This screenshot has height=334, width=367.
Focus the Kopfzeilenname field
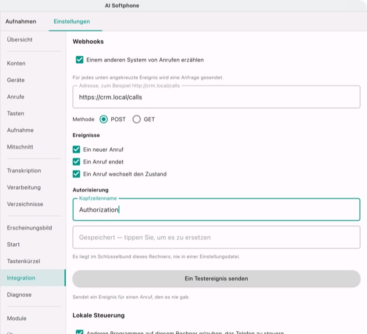(216, 209)
